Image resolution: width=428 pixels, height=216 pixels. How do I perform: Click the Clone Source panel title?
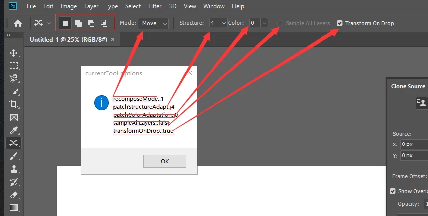click(408, 86)
